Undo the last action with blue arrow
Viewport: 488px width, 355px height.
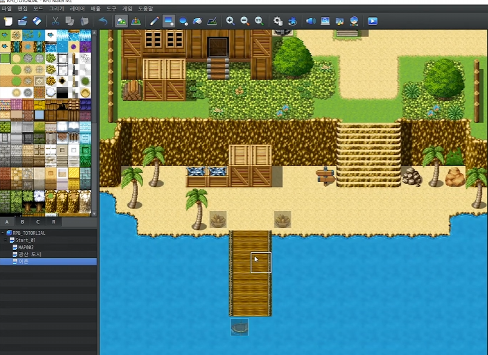coord(103,21)
